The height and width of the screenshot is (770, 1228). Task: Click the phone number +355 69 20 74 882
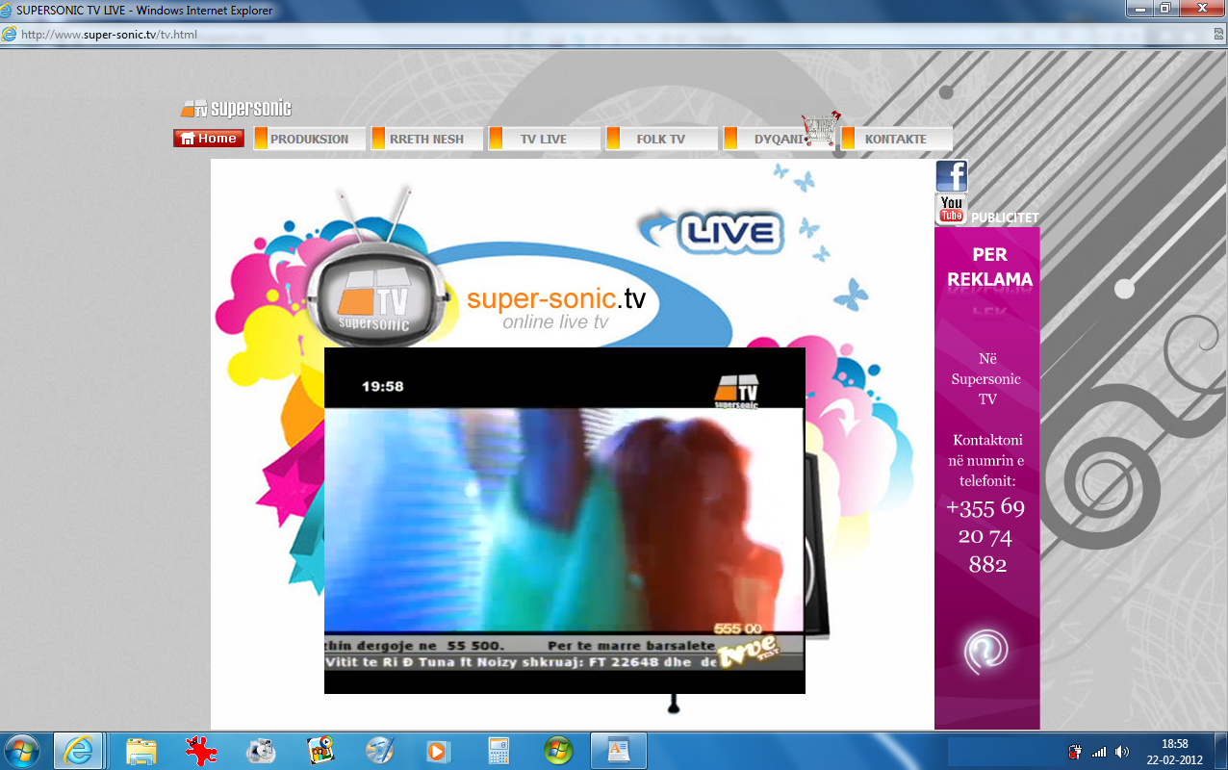pyautogui.click(x=985, y=536)
